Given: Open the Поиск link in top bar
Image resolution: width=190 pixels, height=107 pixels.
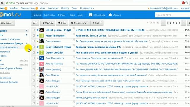Looking at the screenshot, I should point(75,8).
